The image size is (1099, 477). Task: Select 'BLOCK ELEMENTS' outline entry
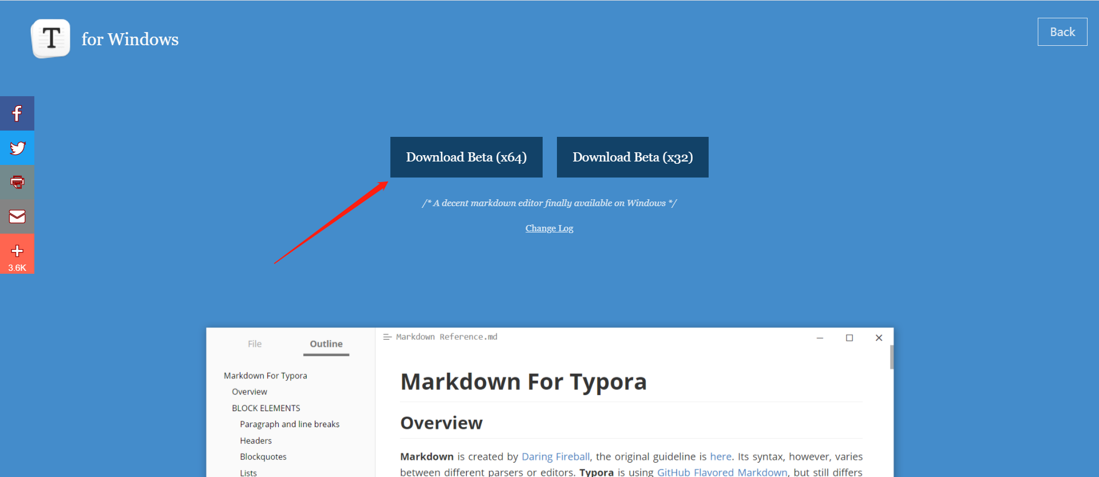click(266, 408)
